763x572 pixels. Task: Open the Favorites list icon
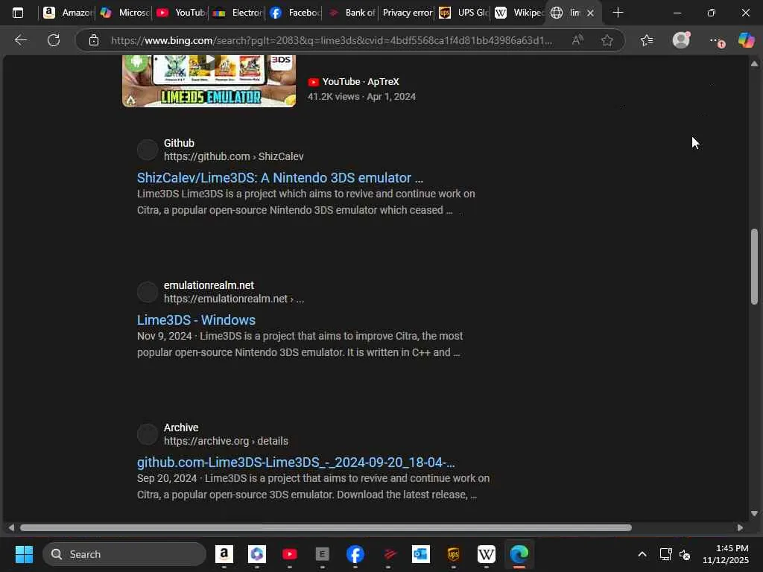(x=647, y=40)
